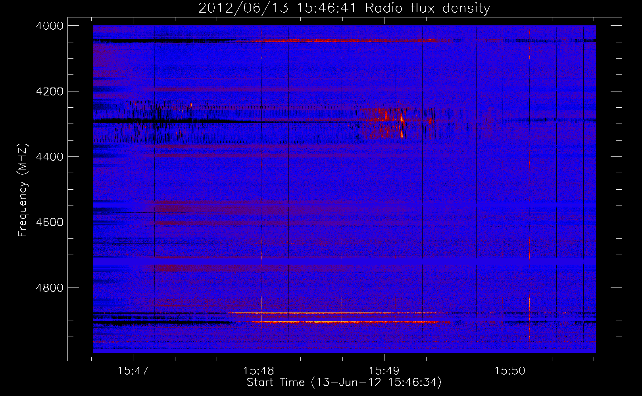The width and height of the screenshot is (642, 396).
Task: Select the 'Frequency (MHZ)' y-axis label
Action: point(23,190)
